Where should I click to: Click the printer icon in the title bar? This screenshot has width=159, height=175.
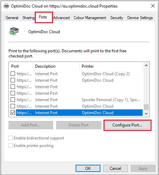pyautogui.click(x=6, y=6)
